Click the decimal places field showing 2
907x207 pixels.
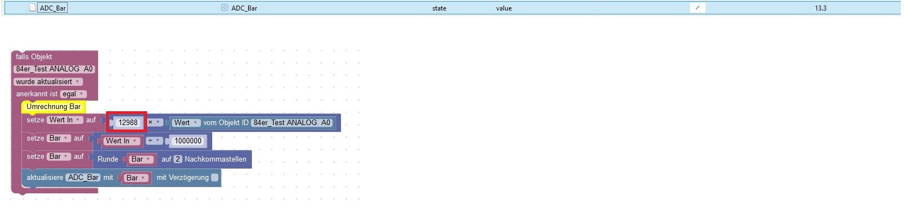(178, 159)
